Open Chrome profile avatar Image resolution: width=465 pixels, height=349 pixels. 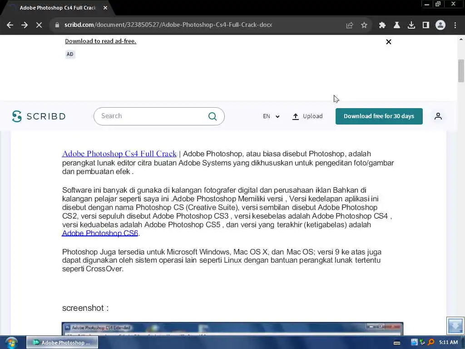tap(440, 25)
